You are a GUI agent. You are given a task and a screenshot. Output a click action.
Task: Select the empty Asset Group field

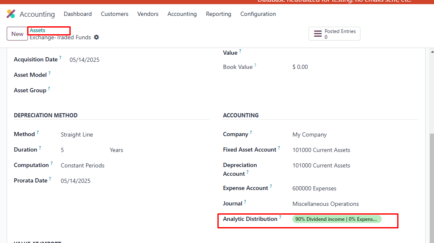point(139,91)
